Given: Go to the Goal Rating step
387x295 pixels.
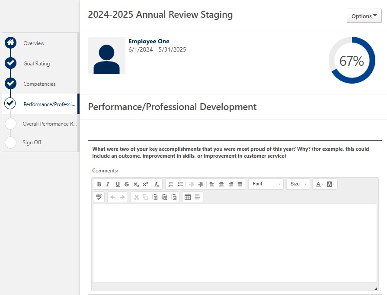Looking at the screenshot, I should point(36,64).
